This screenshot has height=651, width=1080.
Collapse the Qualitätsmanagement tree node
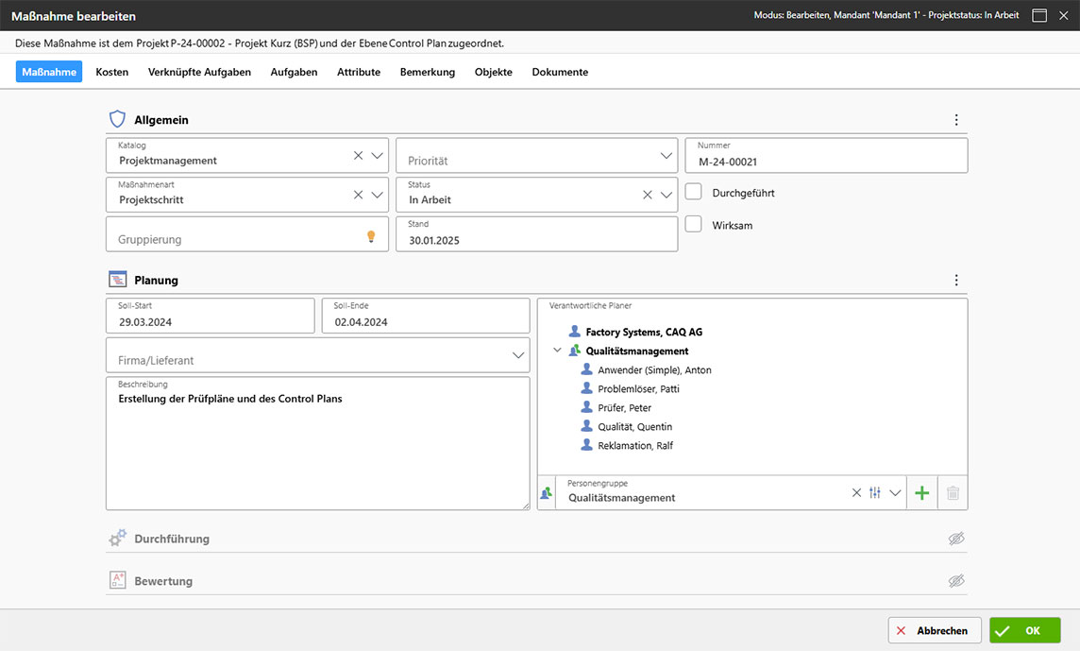[557, 351]
